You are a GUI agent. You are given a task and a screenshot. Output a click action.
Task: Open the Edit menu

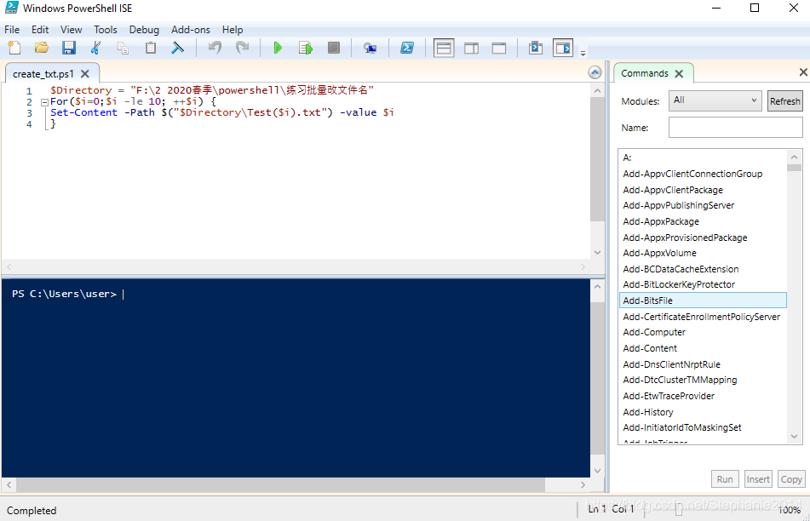point(40,30)
